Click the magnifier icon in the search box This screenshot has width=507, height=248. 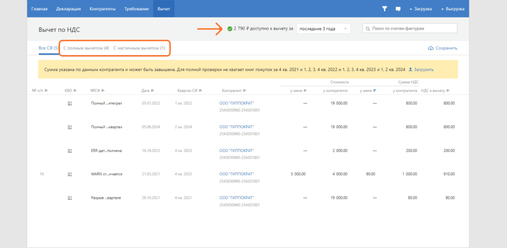coord(368,29)
